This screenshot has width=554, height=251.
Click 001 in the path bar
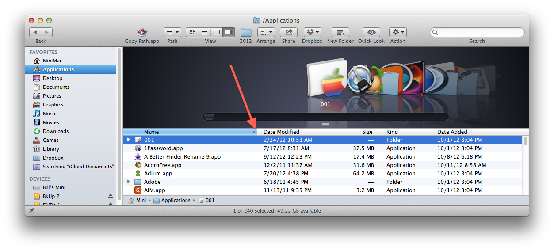point(206,200)
